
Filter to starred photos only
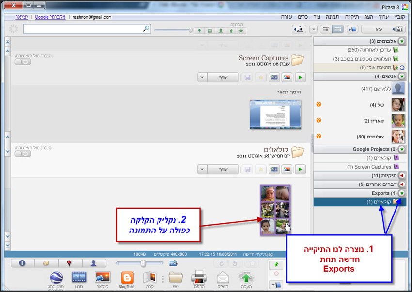click(x=241, y=31)
